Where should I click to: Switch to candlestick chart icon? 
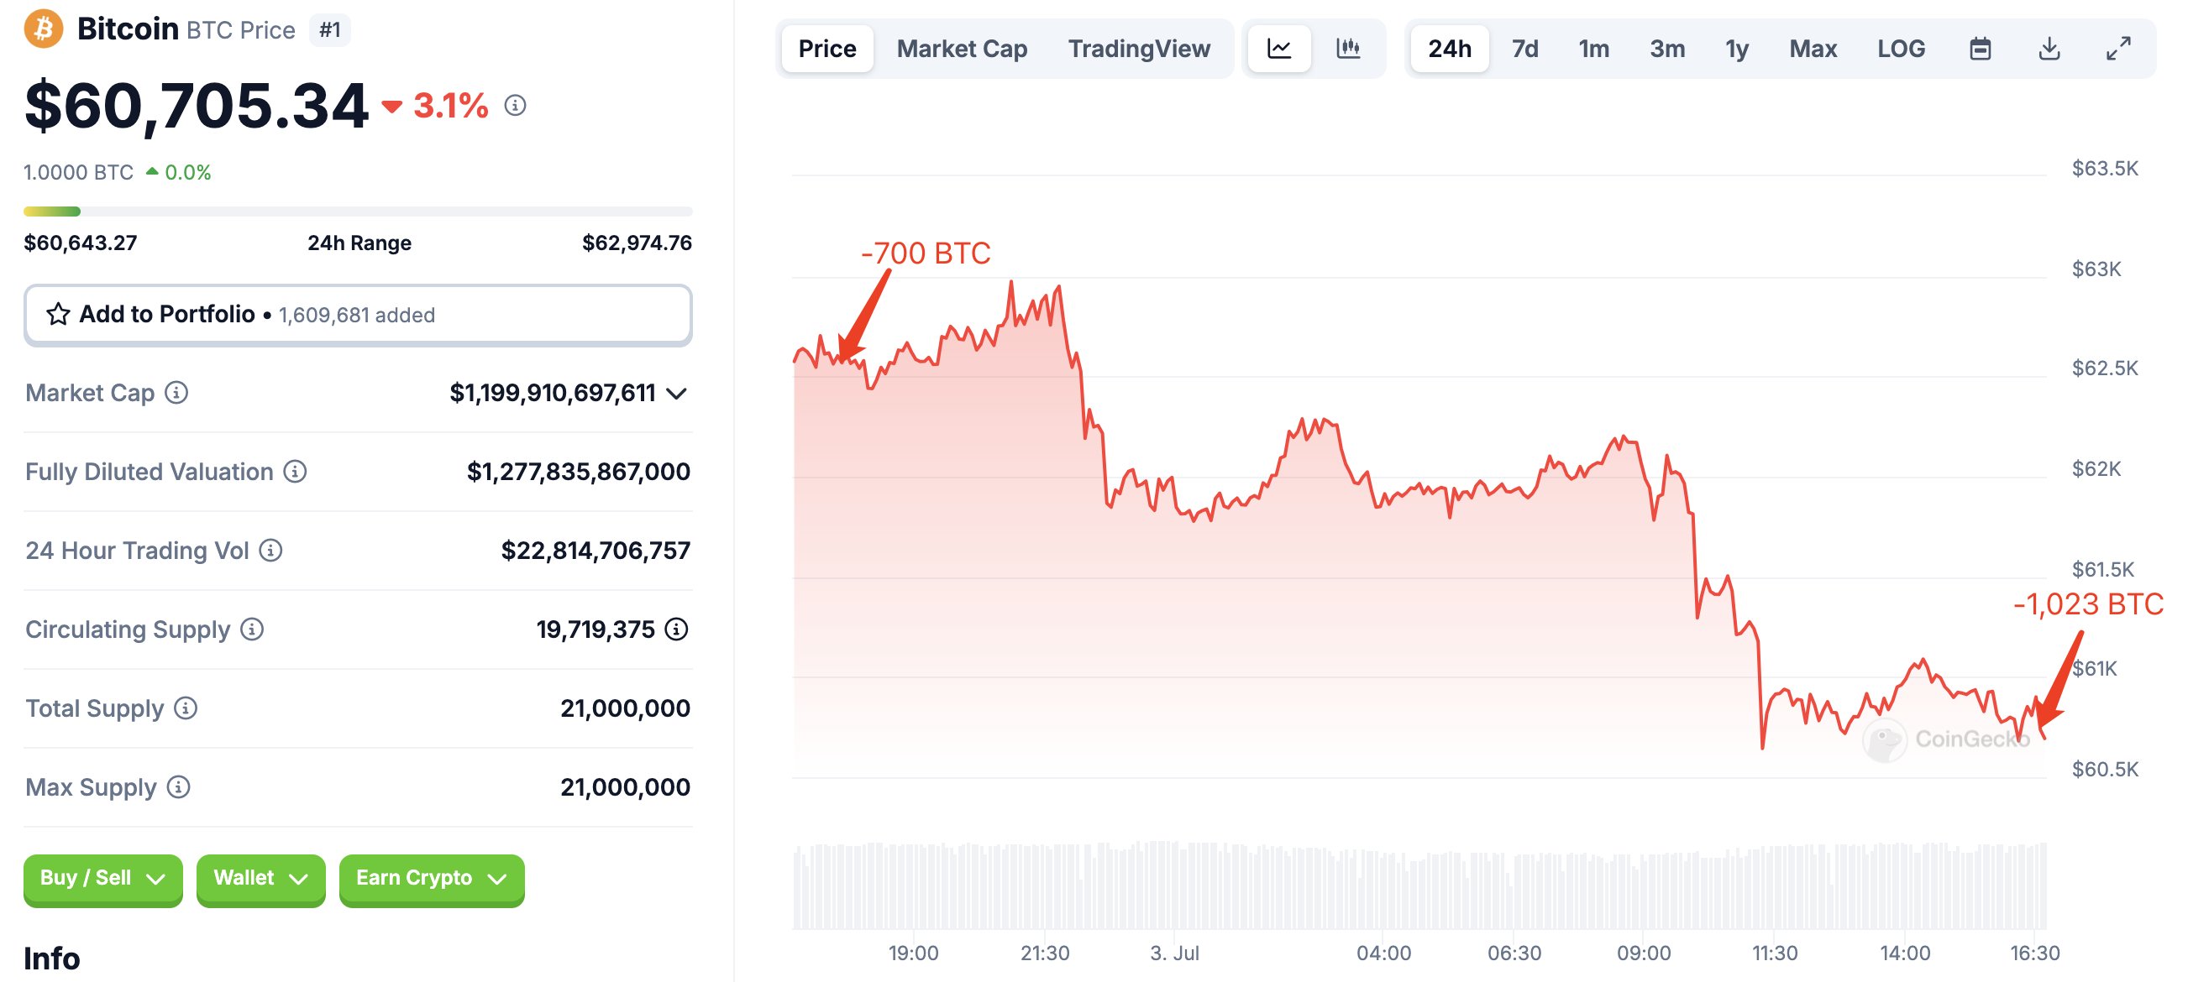tap(1348, 49)
